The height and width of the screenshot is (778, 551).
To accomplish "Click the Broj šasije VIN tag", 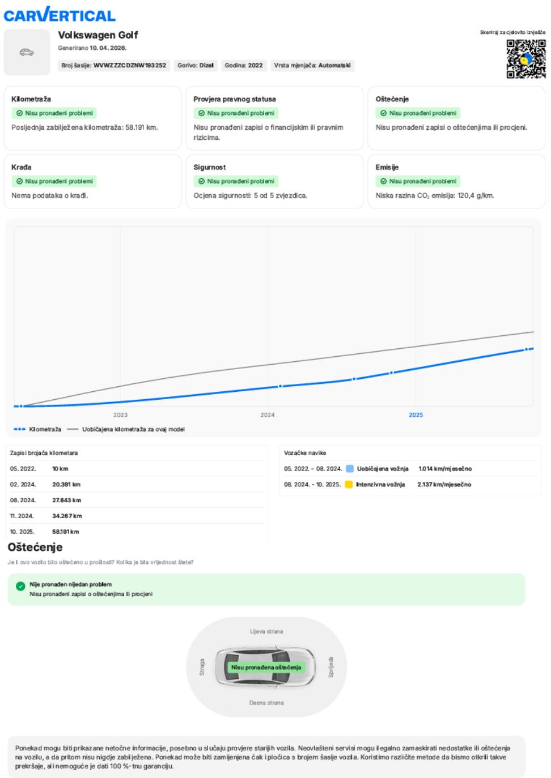I will [114, 66].
